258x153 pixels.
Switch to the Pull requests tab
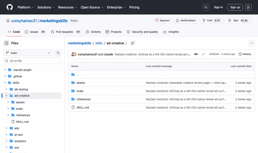coord(65,32)
